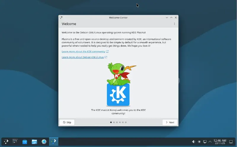Image resolution: width=237 pixels, height=147 pixels.
Task: Select the Welcome Center taskbar entry
Action: (x=54, y=142)
